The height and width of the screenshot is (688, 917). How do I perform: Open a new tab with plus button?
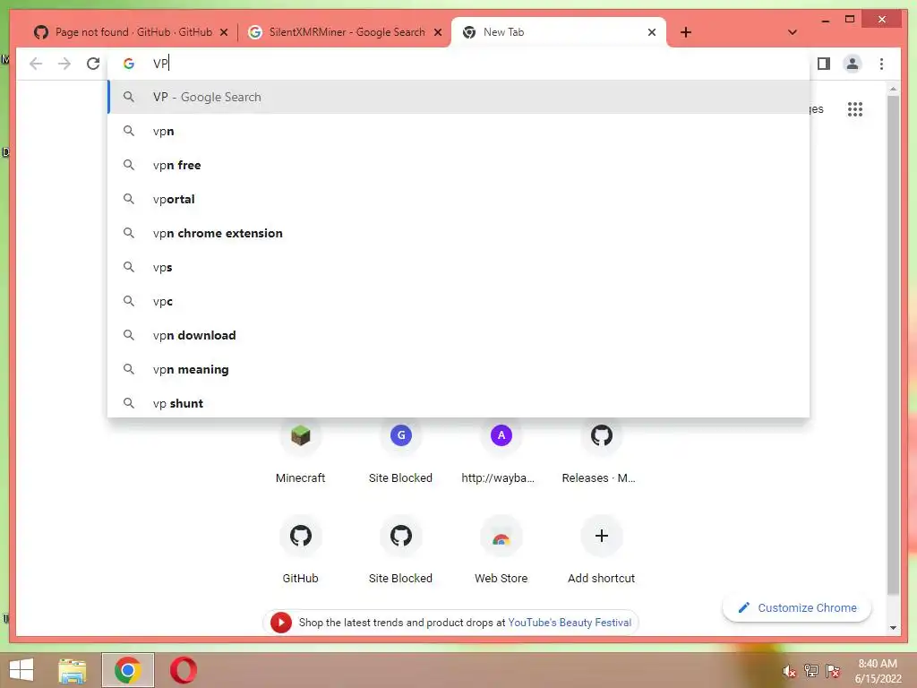pos(686,32)
